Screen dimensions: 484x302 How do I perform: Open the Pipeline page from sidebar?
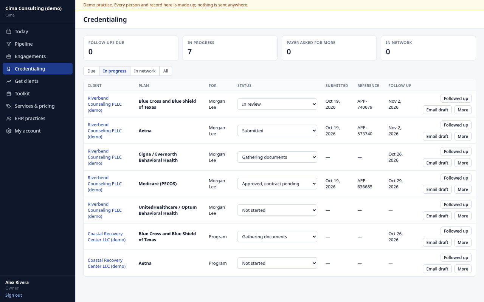point(37,44)
